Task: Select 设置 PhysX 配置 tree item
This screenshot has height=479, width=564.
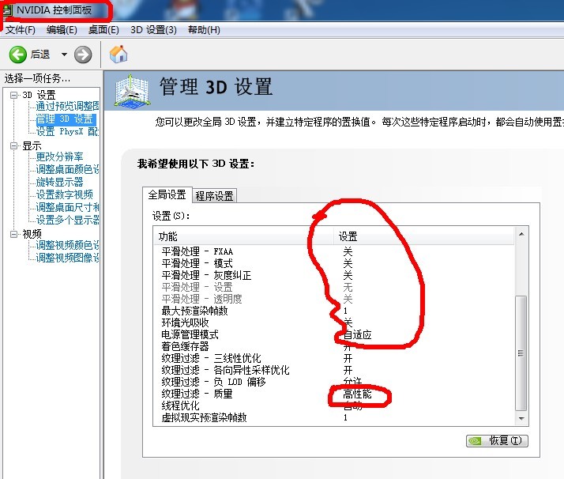Action: tap(67, 131)
